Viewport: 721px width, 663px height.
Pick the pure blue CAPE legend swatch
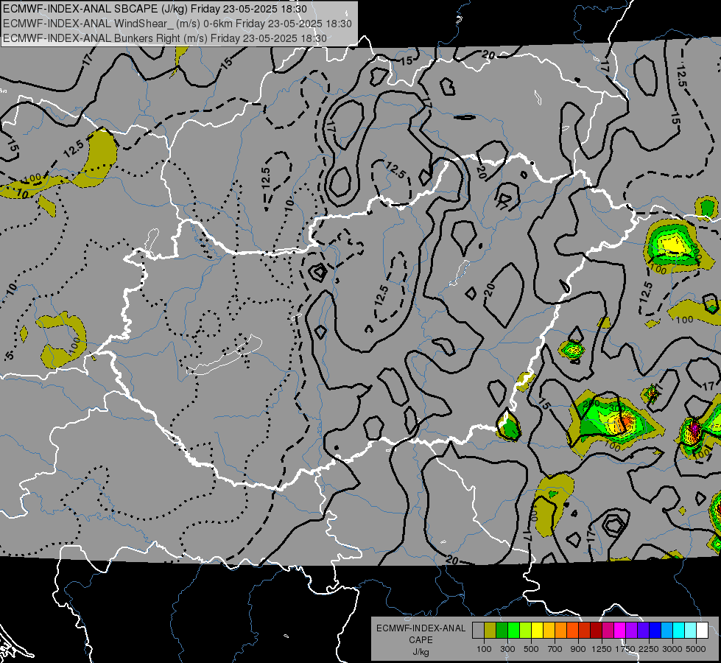pos(655,631)
